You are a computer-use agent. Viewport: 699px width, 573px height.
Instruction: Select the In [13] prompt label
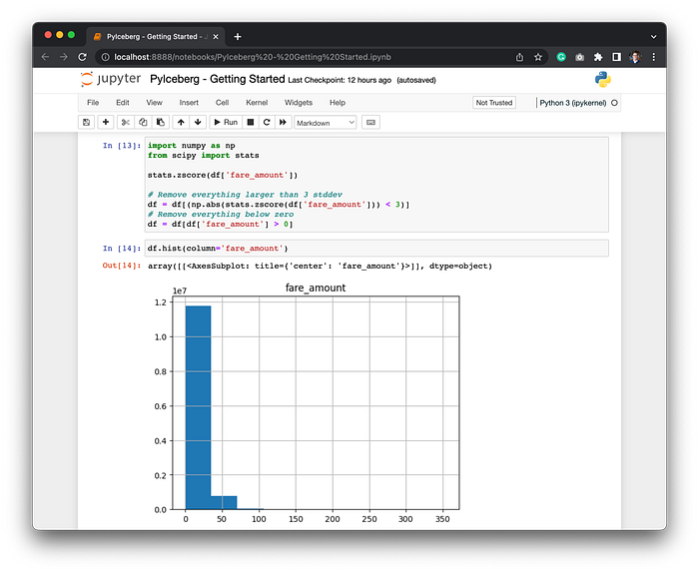pyautogui.click(x=122, y=146)
